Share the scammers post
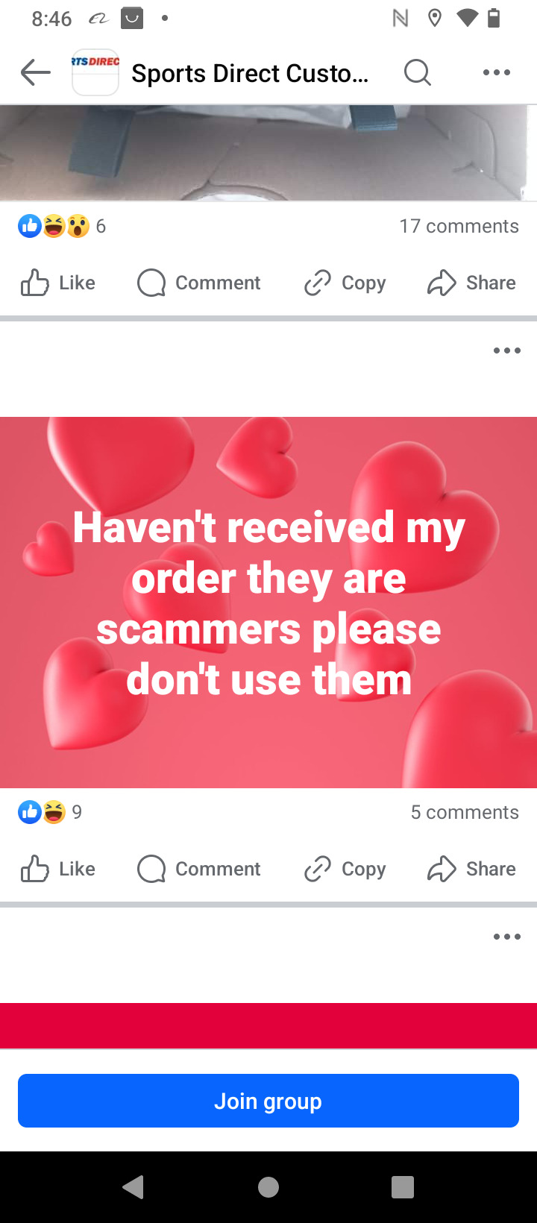537x1223 pixels. (x=471, y=870)
